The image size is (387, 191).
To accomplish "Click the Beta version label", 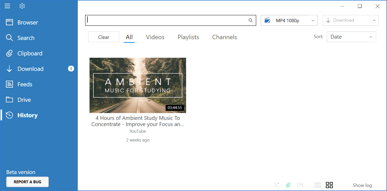I will pos(21,172).
